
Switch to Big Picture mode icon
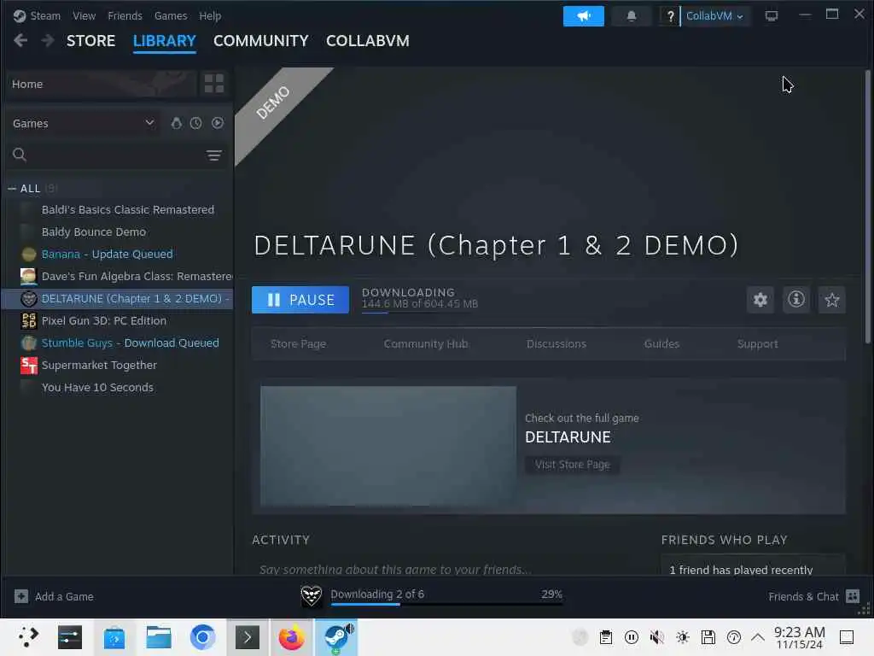point(771,16)
